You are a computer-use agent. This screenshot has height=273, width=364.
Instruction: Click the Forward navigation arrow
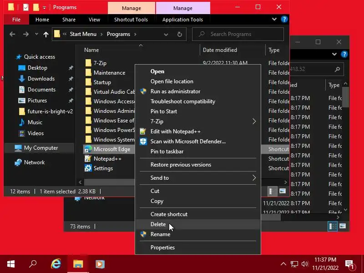point(26,35)
